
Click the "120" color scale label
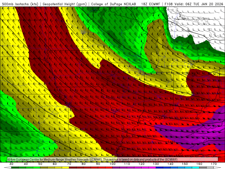pyautogui.click(x=141, y=164)
